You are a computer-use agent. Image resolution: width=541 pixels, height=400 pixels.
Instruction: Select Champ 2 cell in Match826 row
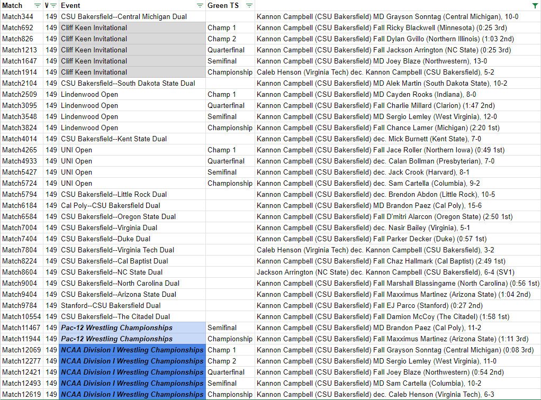tap(230, 39)
